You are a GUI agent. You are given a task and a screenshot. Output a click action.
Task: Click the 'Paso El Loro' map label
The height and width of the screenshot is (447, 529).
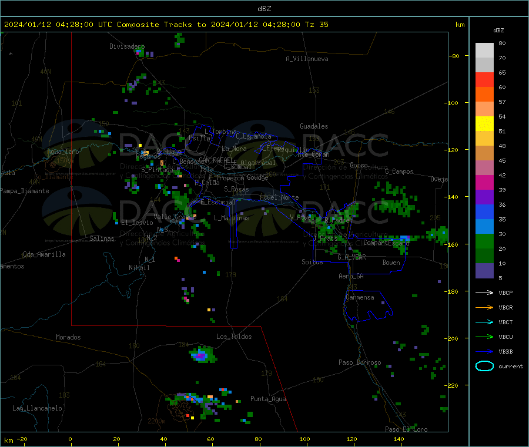(406, 429)
